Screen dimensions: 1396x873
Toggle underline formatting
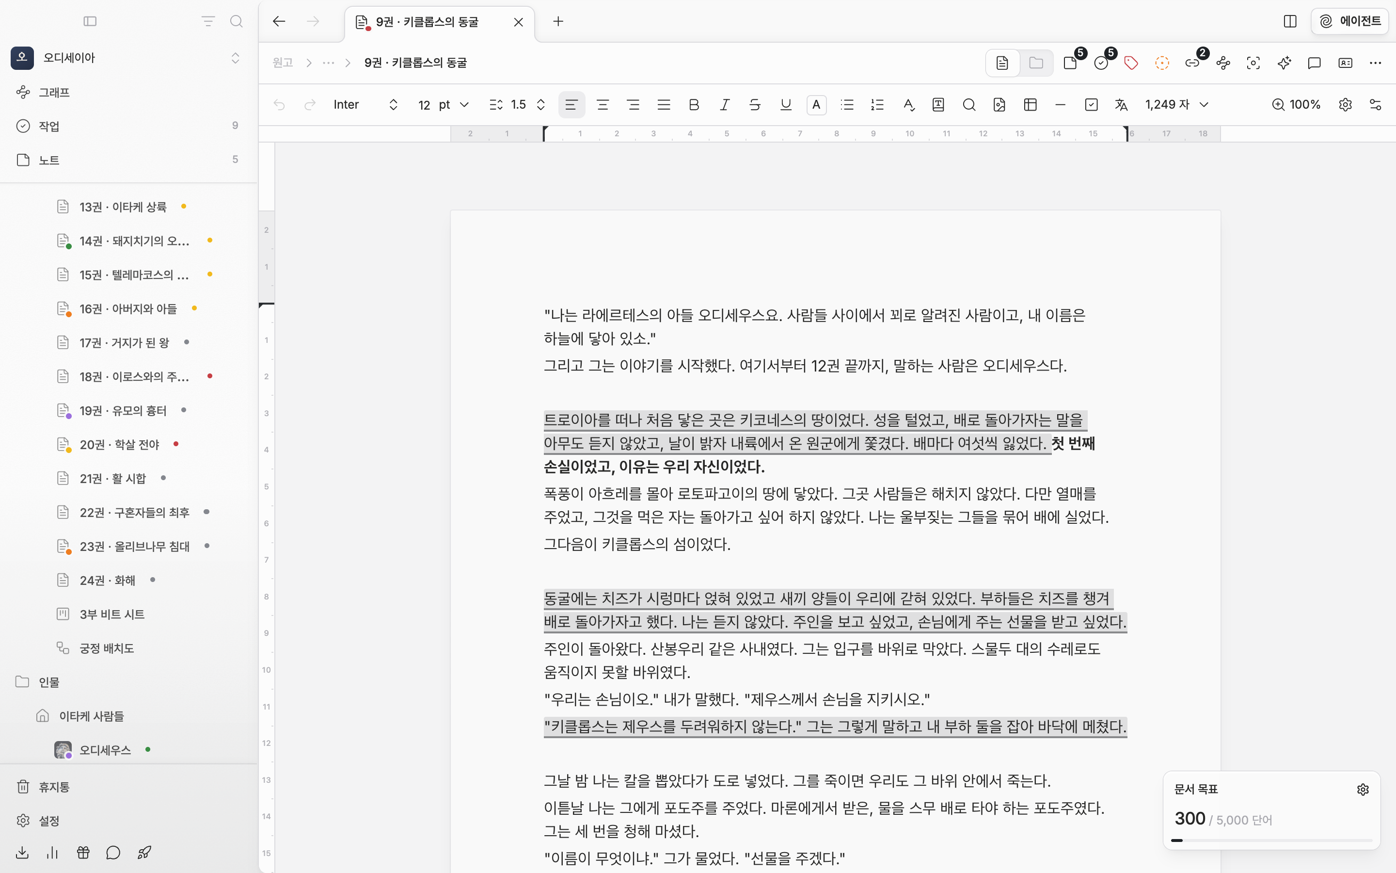click(x=786, y=104)
